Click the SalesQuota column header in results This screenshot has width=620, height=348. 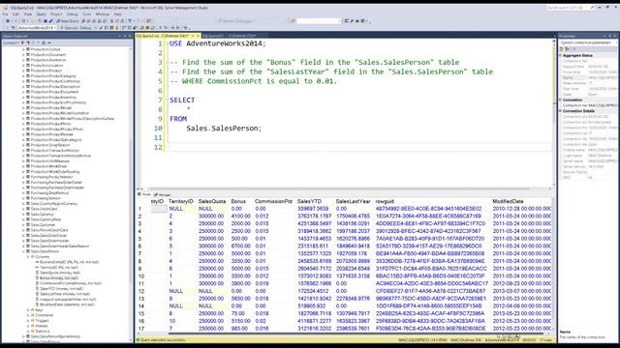tap(212, 201)
